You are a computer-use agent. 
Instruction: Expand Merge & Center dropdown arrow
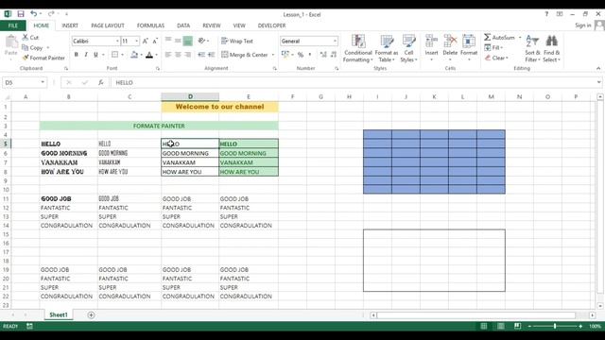(x=273, y=55)
